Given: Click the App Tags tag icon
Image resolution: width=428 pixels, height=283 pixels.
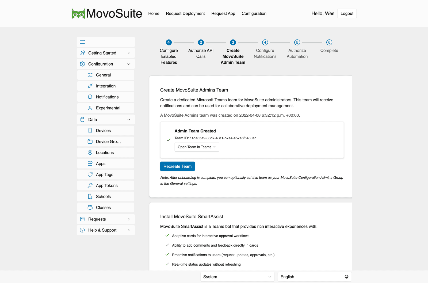Looking at the screenshot, I should 90,174.
